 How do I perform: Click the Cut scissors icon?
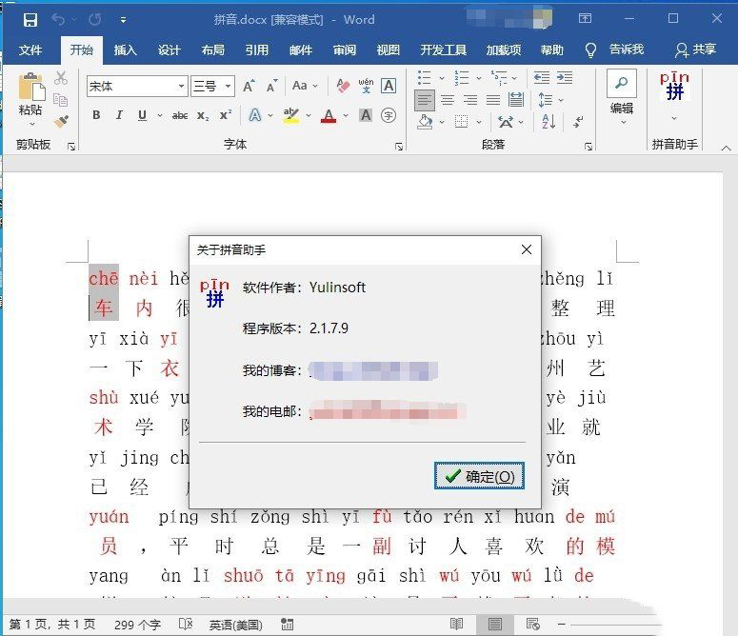coord(61,78)
